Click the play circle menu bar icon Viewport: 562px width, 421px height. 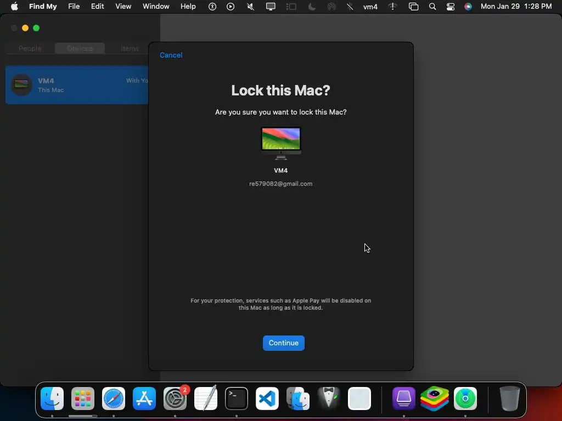pyautogui.click(x=231, y=7)
